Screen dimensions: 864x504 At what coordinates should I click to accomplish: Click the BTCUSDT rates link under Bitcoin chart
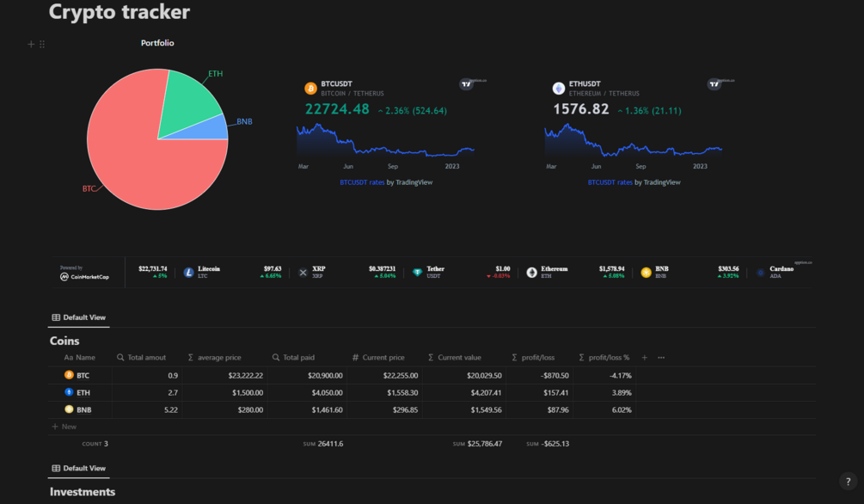[x=362, y=182]
